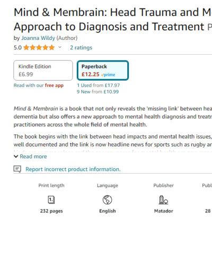Click the report speech bubble icon
This screenshot has width=212, height=274.
click(17, 169)
